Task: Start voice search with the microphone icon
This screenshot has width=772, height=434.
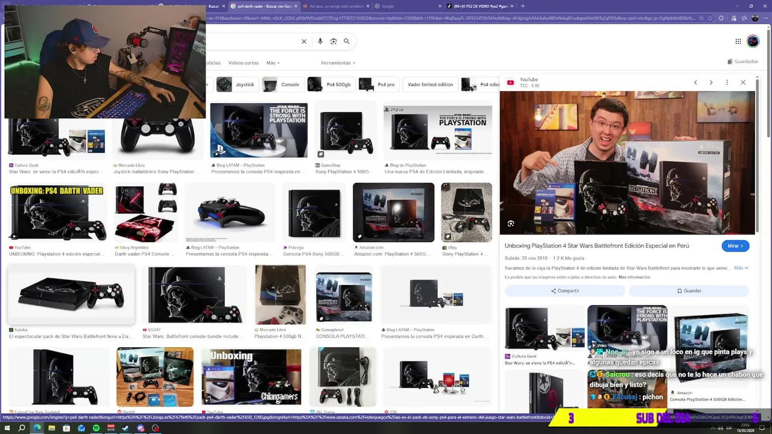Action: (320, 42)
